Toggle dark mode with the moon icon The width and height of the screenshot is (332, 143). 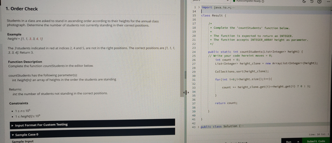(x=304, y=1)
